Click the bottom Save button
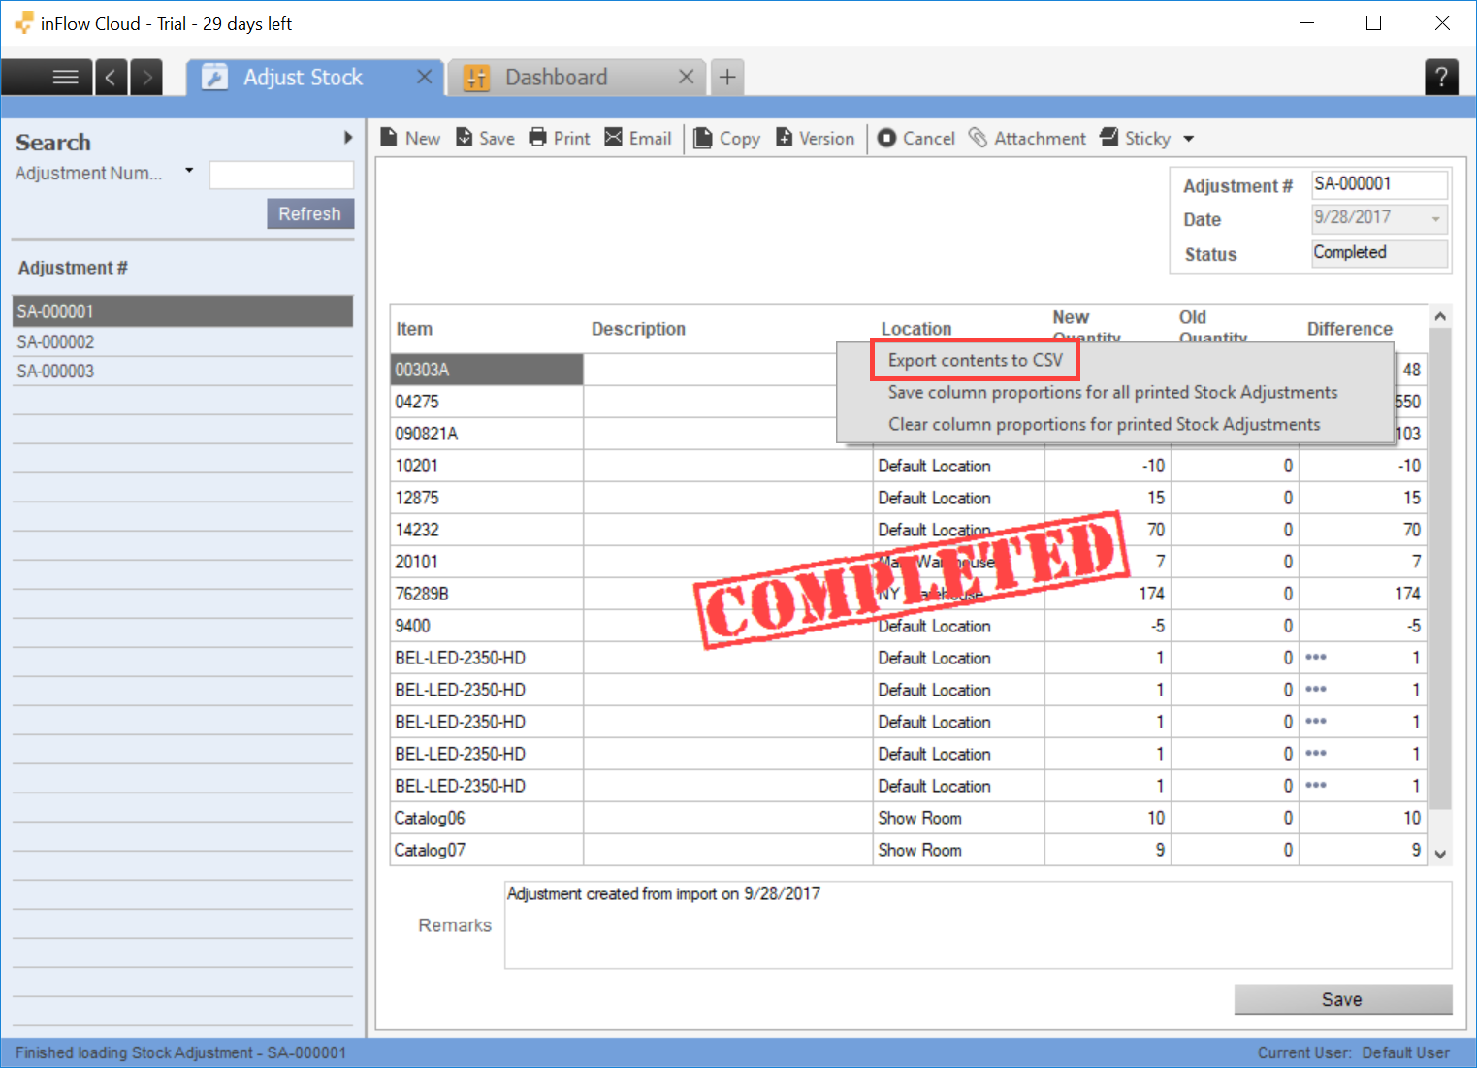Viewport: 1477px width, 1068px height. tap(1342, 999)
